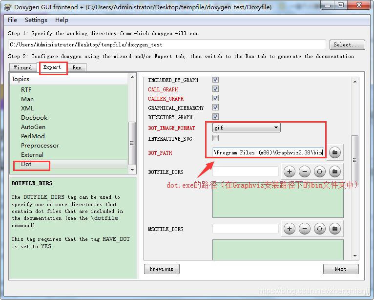
Task: Click Topics list scrollbar thumb
Action: (x=132, y=143)
